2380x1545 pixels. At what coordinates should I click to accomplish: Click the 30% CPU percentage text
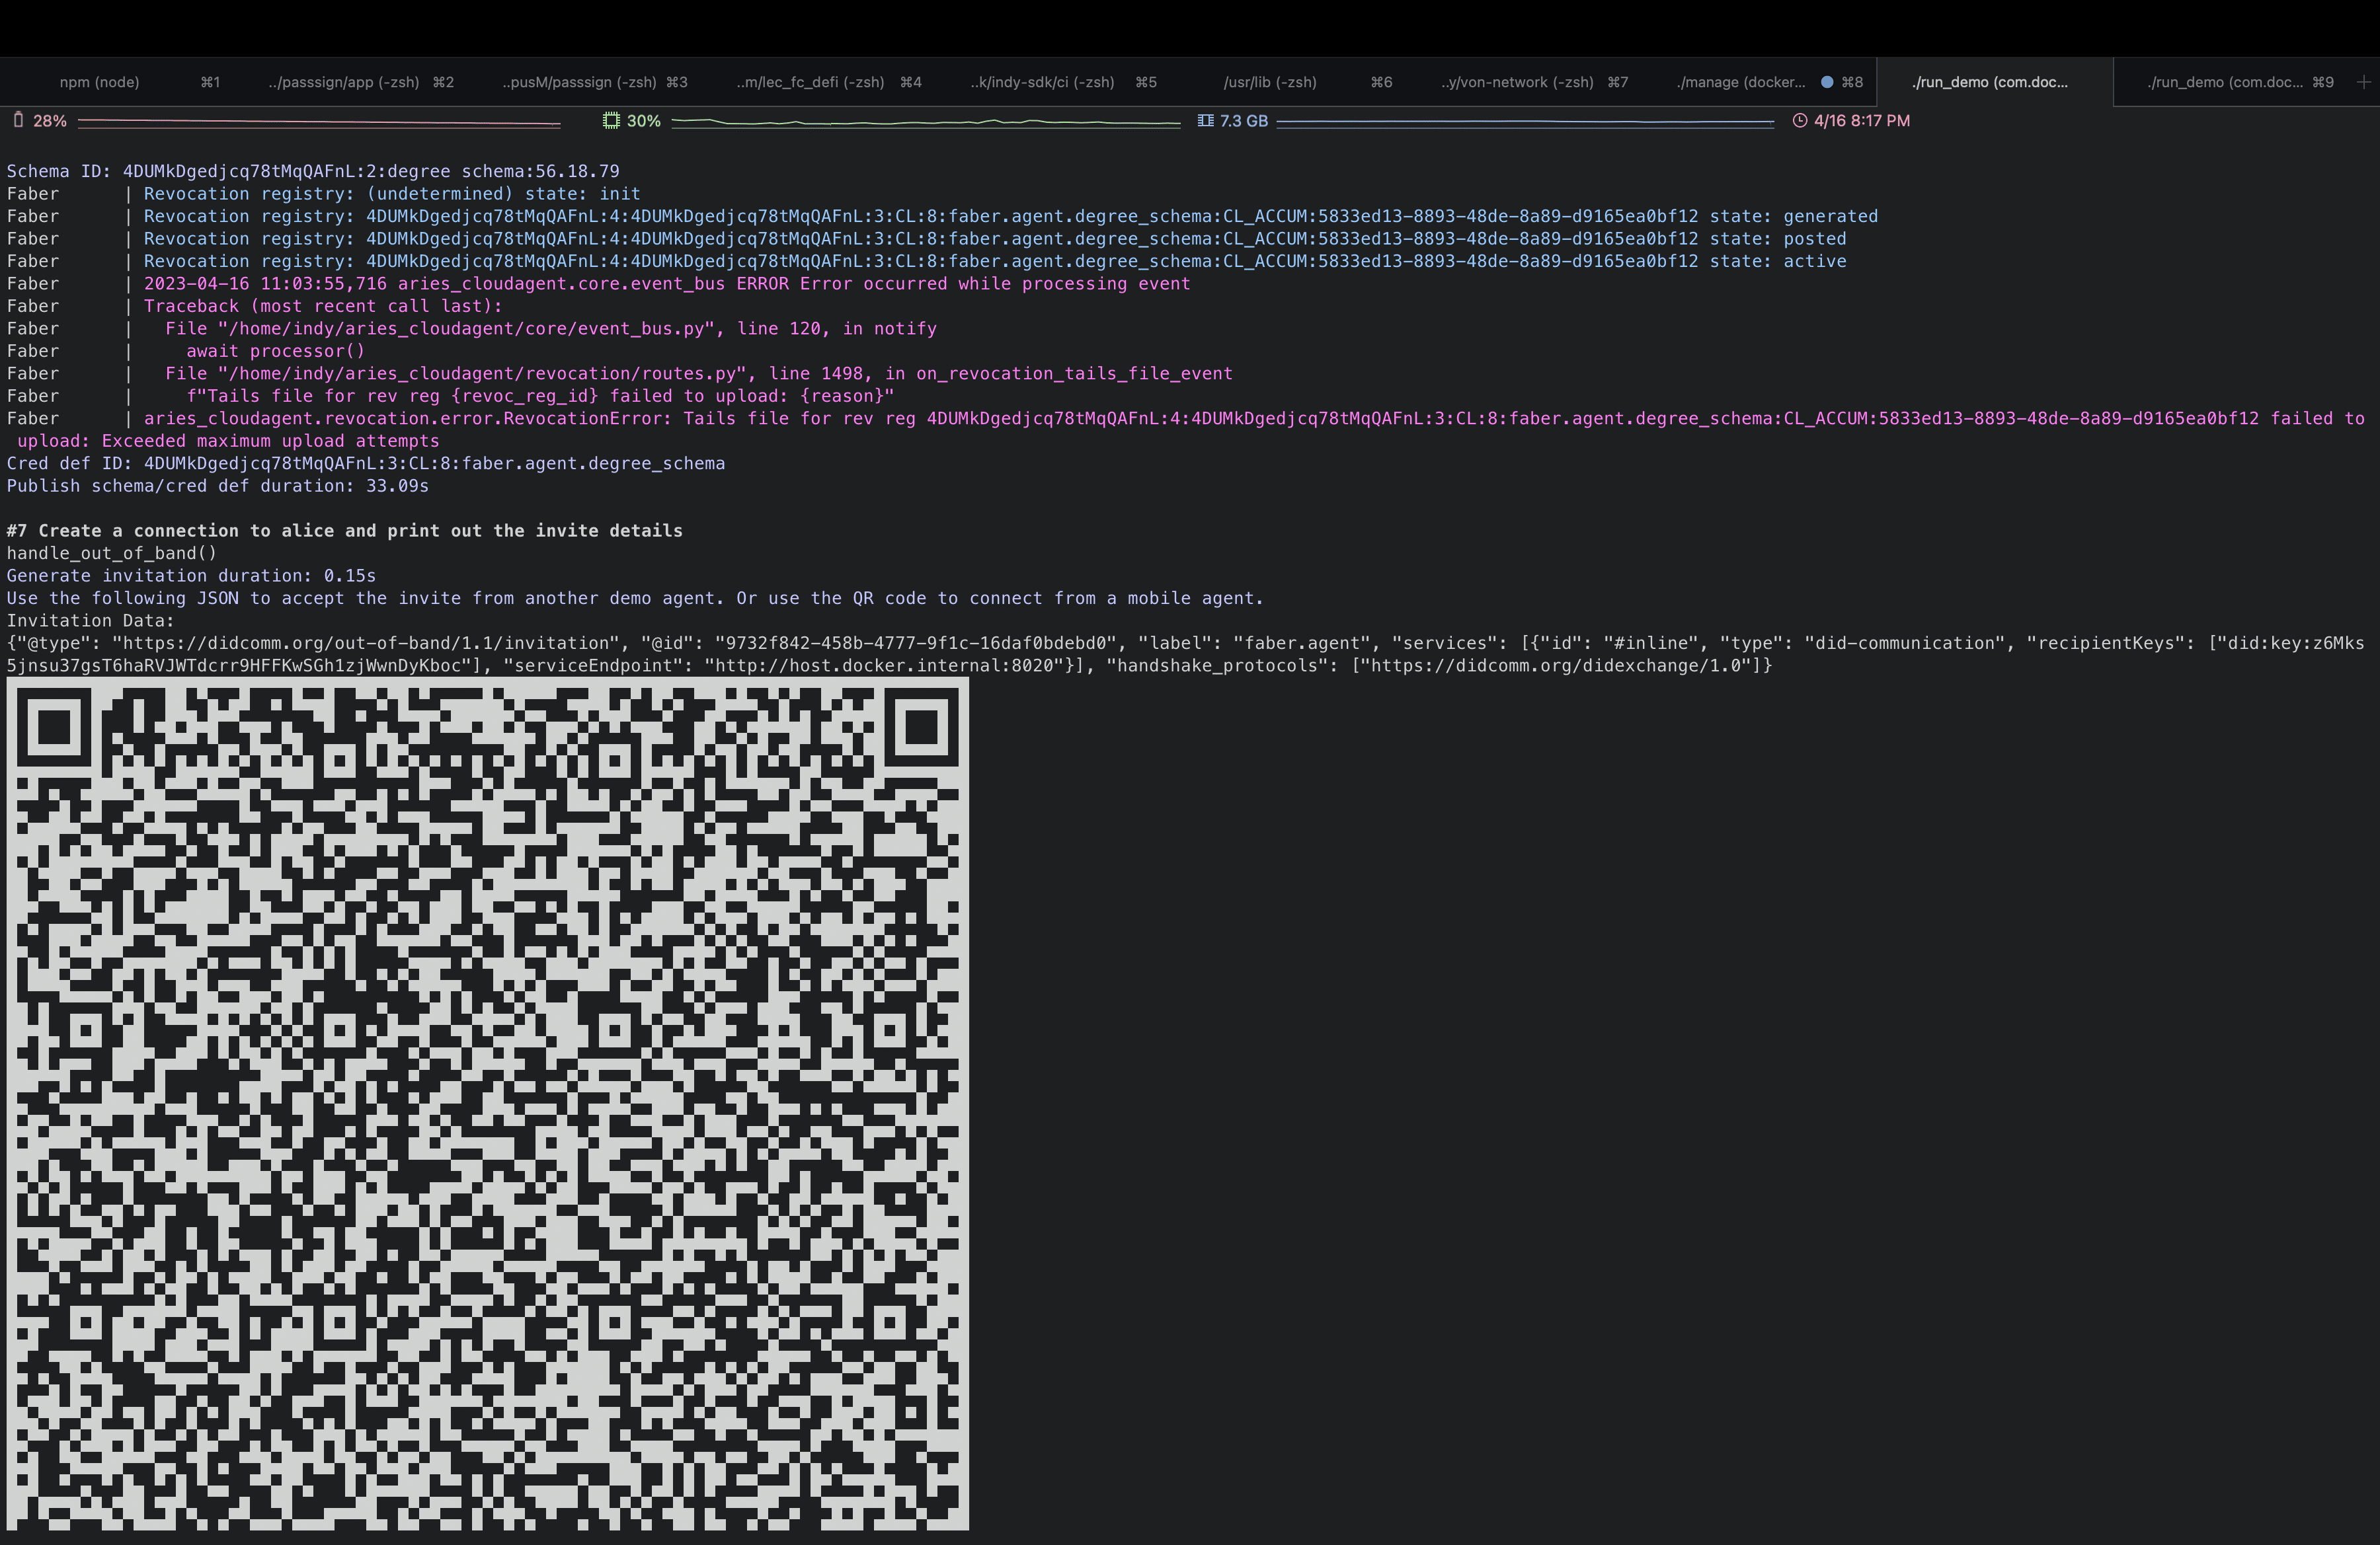[644, 121]
